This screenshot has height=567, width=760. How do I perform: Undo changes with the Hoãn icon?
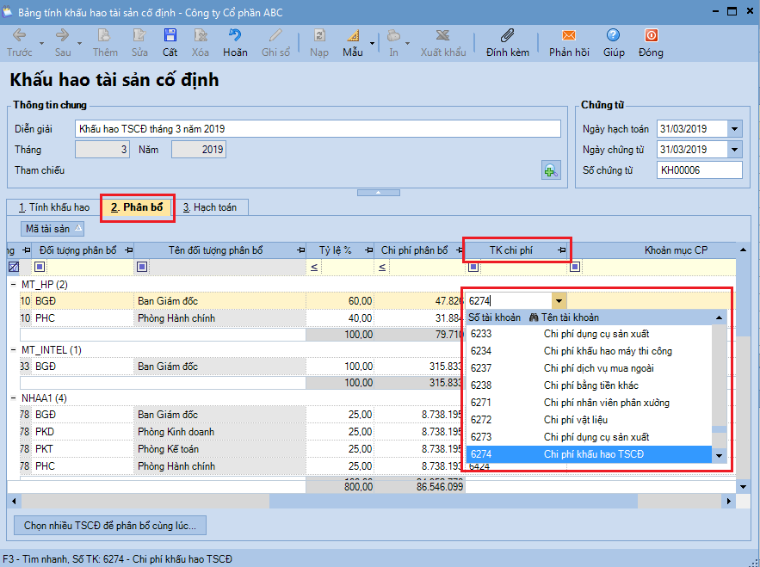coord(235,35)
